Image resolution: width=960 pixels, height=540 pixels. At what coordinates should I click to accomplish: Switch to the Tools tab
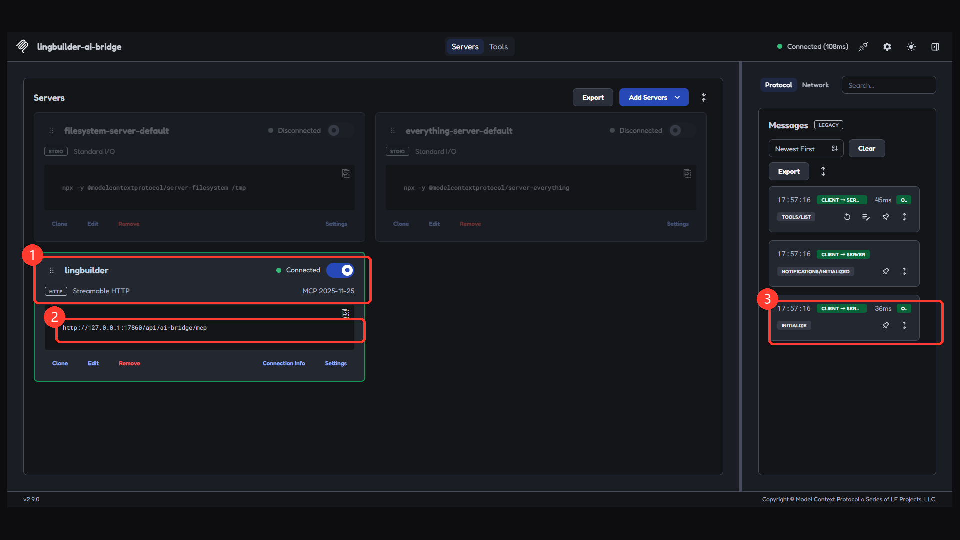pyautogui.click(x=498, y=47)
